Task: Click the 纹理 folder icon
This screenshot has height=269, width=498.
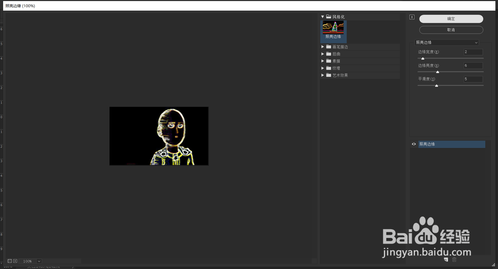Action: (x=329, y=68)
